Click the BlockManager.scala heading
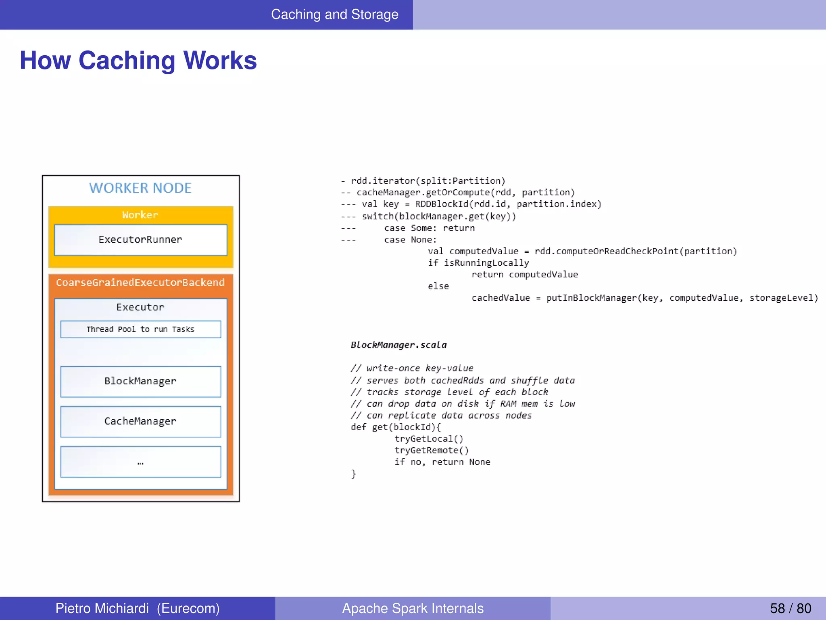The image size is (826, 620). tap(398, 345)
